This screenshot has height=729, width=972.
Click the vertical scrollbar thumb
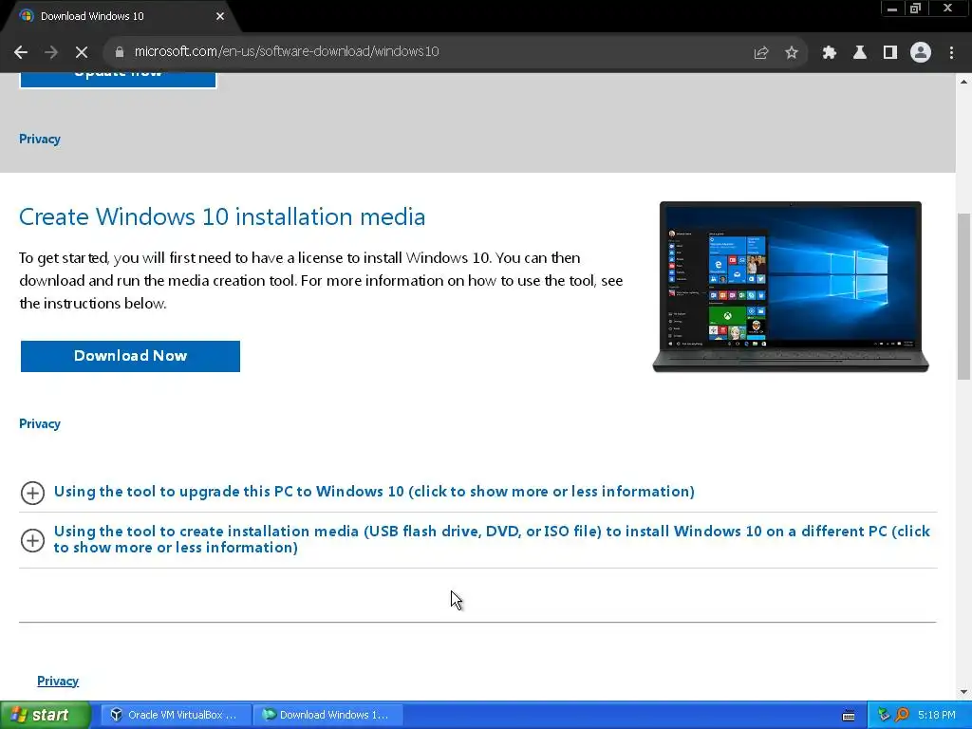(x=963, y=296)
